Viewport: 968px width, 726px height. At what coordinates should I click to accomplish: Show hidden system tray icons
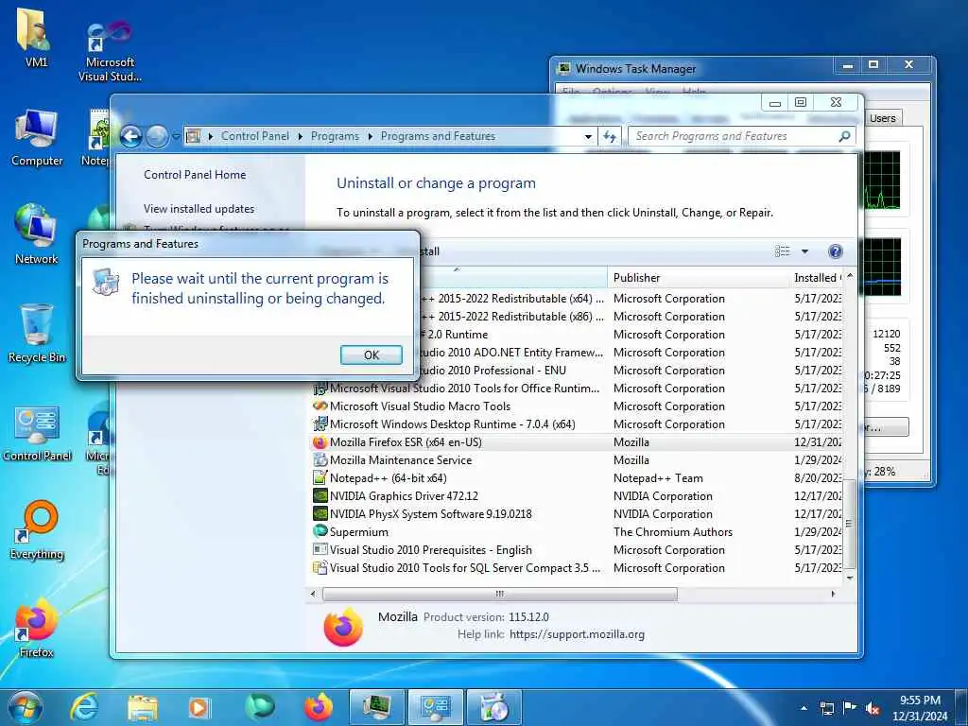point(804,708)
